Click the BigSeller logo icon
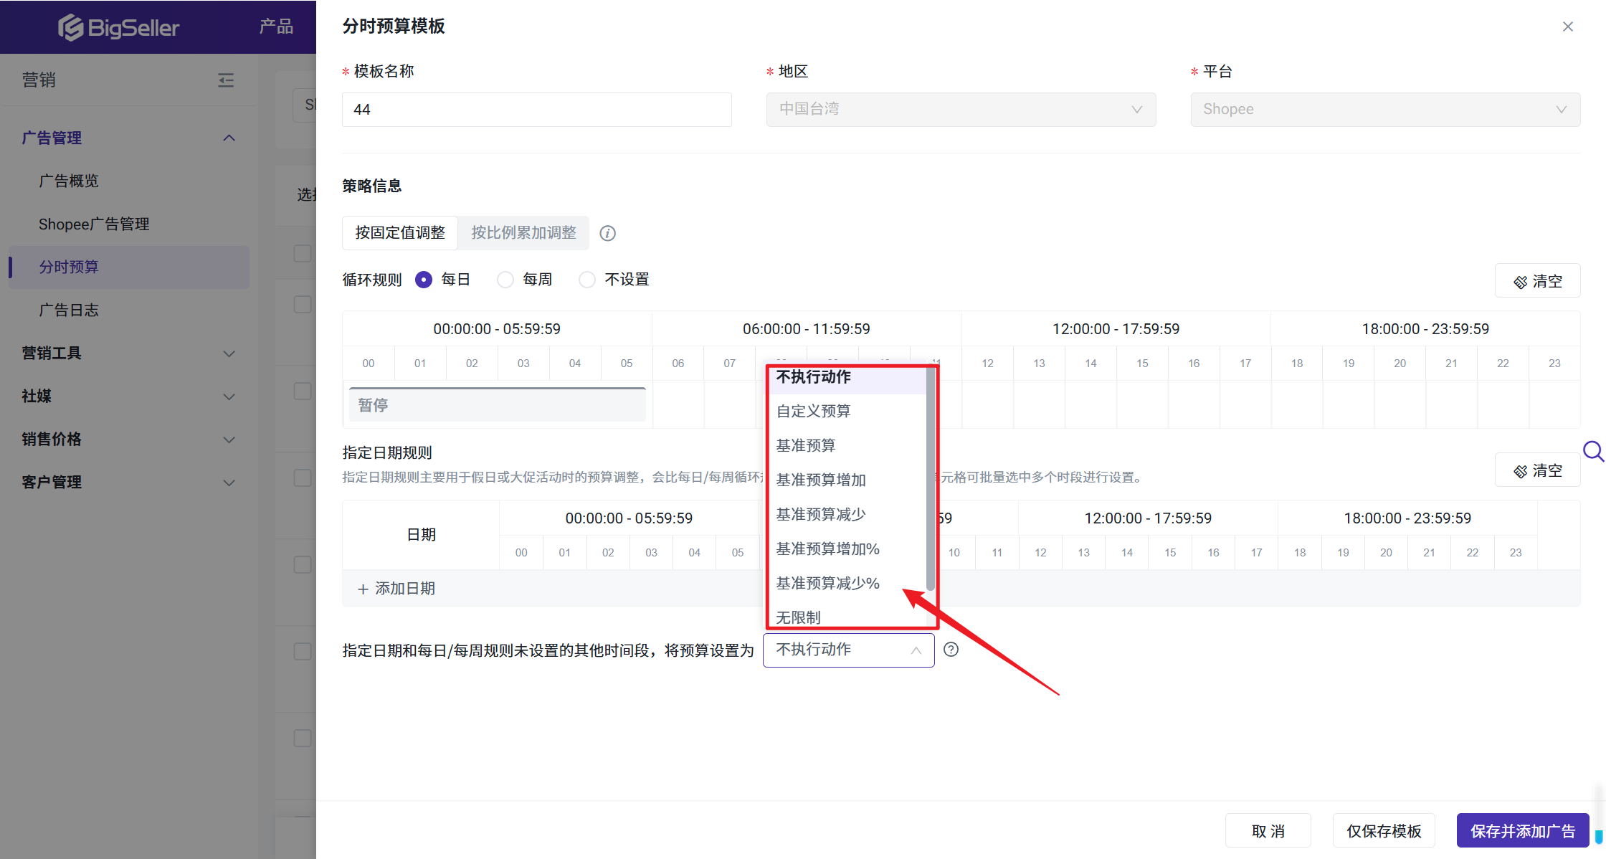Image resolution: width=1606 pixels, height=859 pixels. pos(70,27)
